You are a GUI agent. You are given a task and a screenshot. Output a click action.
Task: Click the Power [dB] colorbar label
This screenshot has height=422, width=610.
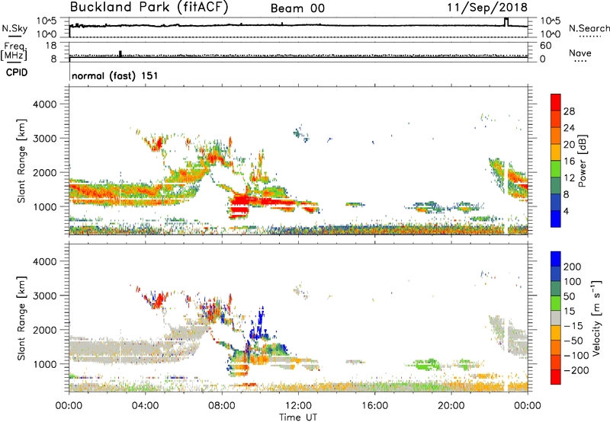tap(582, 161)
